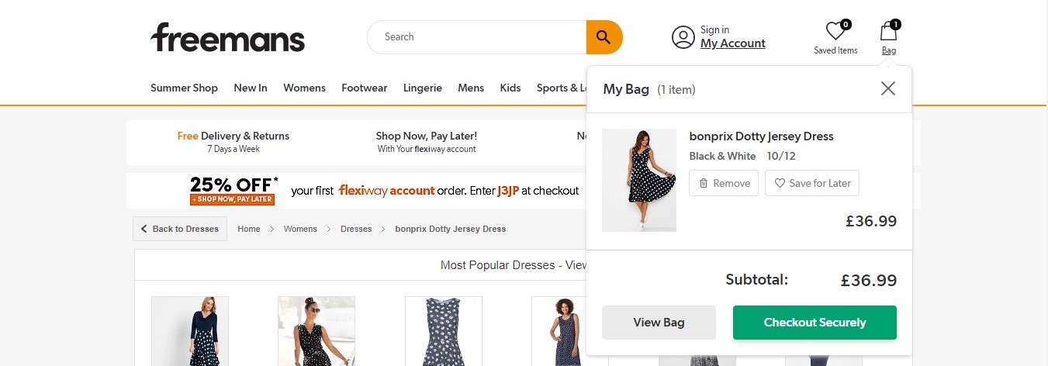Image resolution: width=1048 pixels, height=366 pixels.
Task: Click the orange search magnifier button
Action: pos(604,37)
